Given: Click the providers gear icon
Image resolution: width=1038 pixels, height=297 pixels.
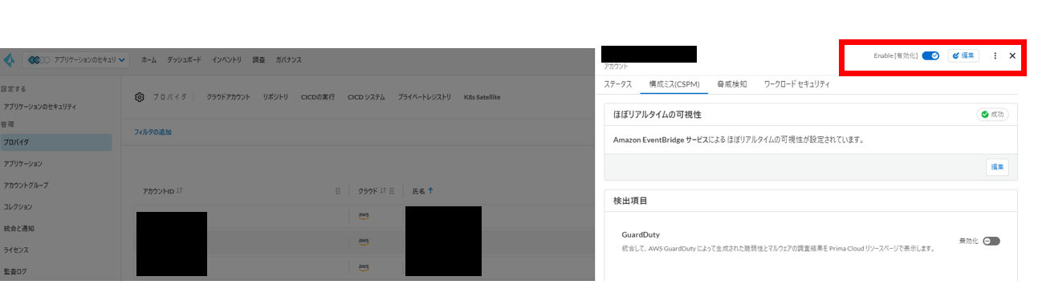Looking at the screenshot, I should [139, 97].
